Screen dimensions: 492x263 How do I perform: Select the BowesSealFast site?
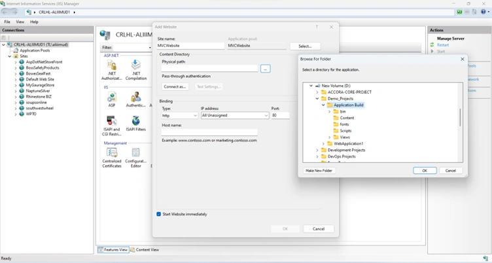pos(38,73)
